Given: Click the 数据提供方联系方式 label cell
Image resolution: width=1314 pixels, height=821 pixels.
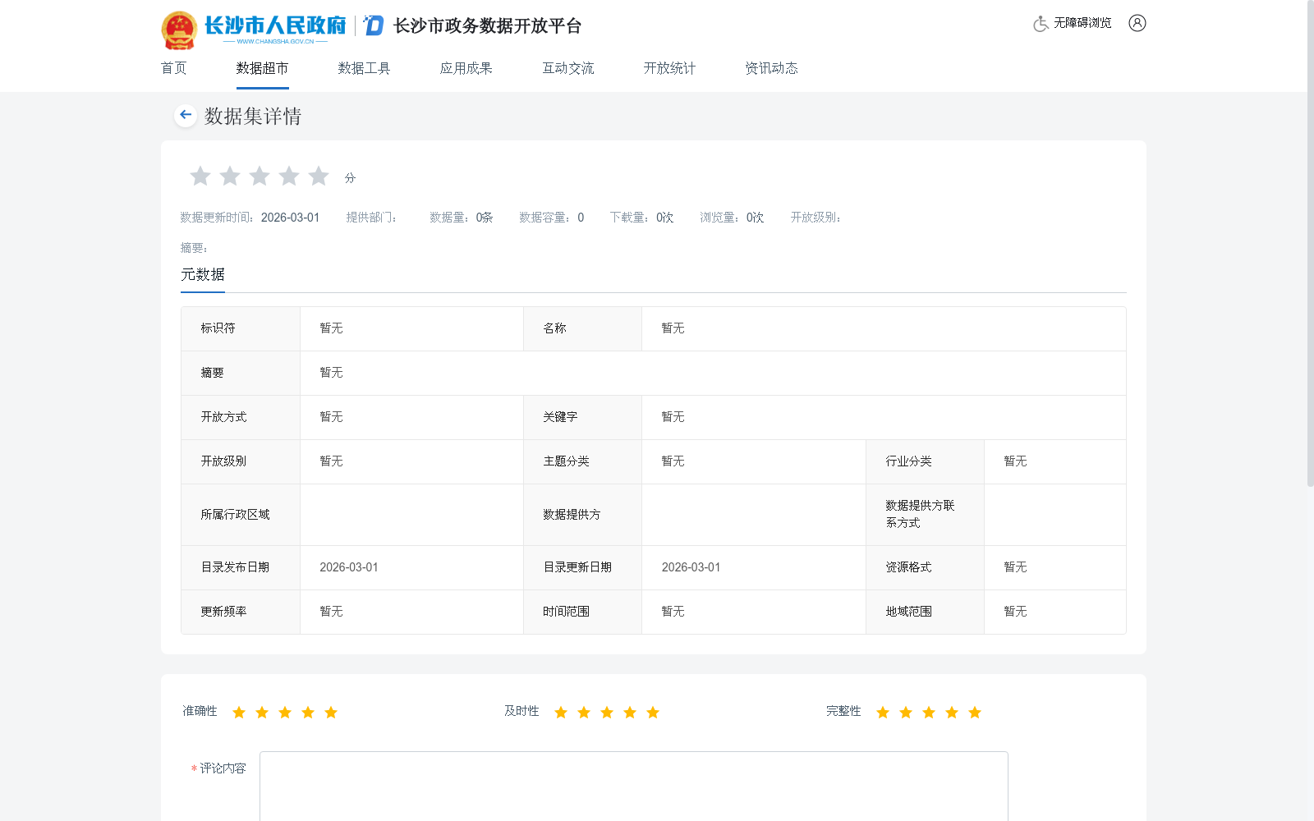Looking at the screenshot, I should point(925,515).
